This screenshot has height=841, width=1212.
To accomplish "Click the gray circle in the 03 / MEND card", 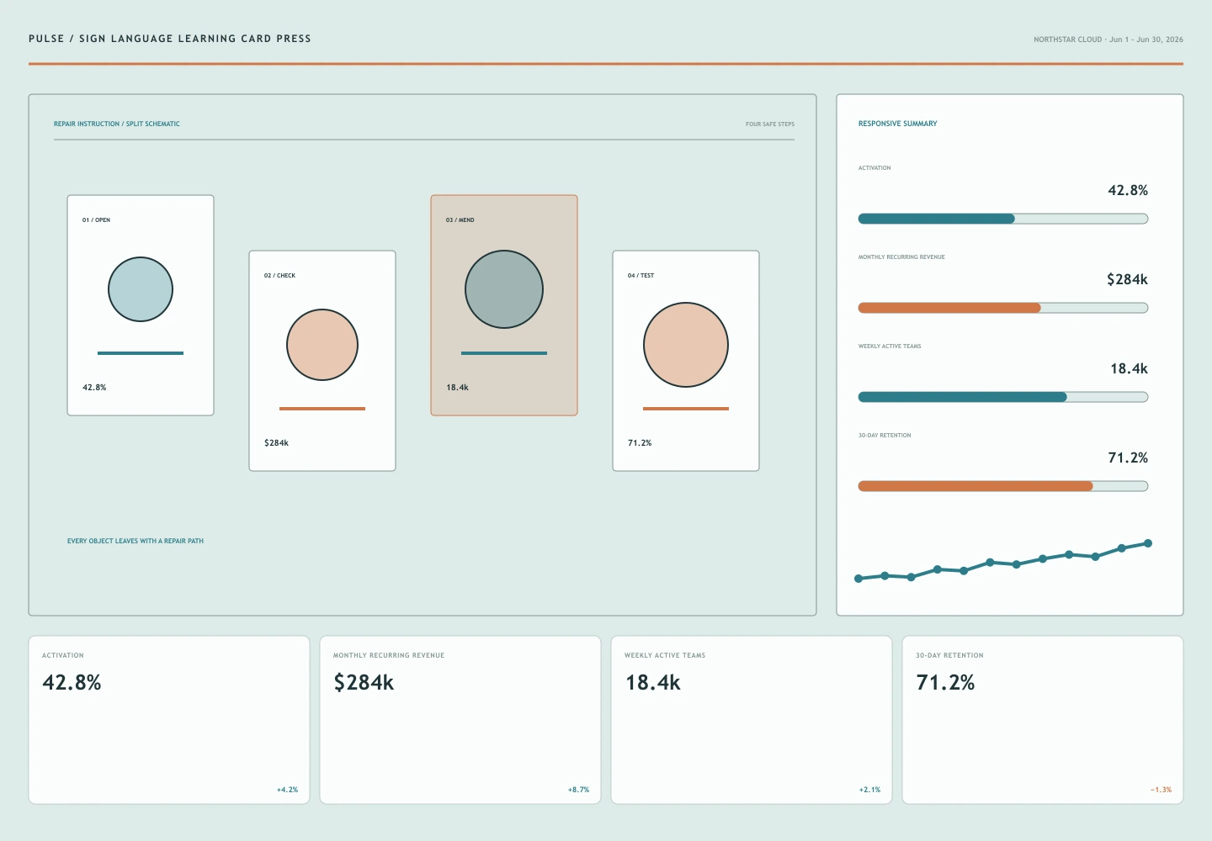I will (504, 289).
